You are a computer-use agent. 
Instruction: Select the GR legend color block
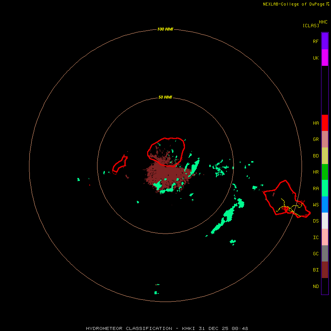click(x=325, y=139)
